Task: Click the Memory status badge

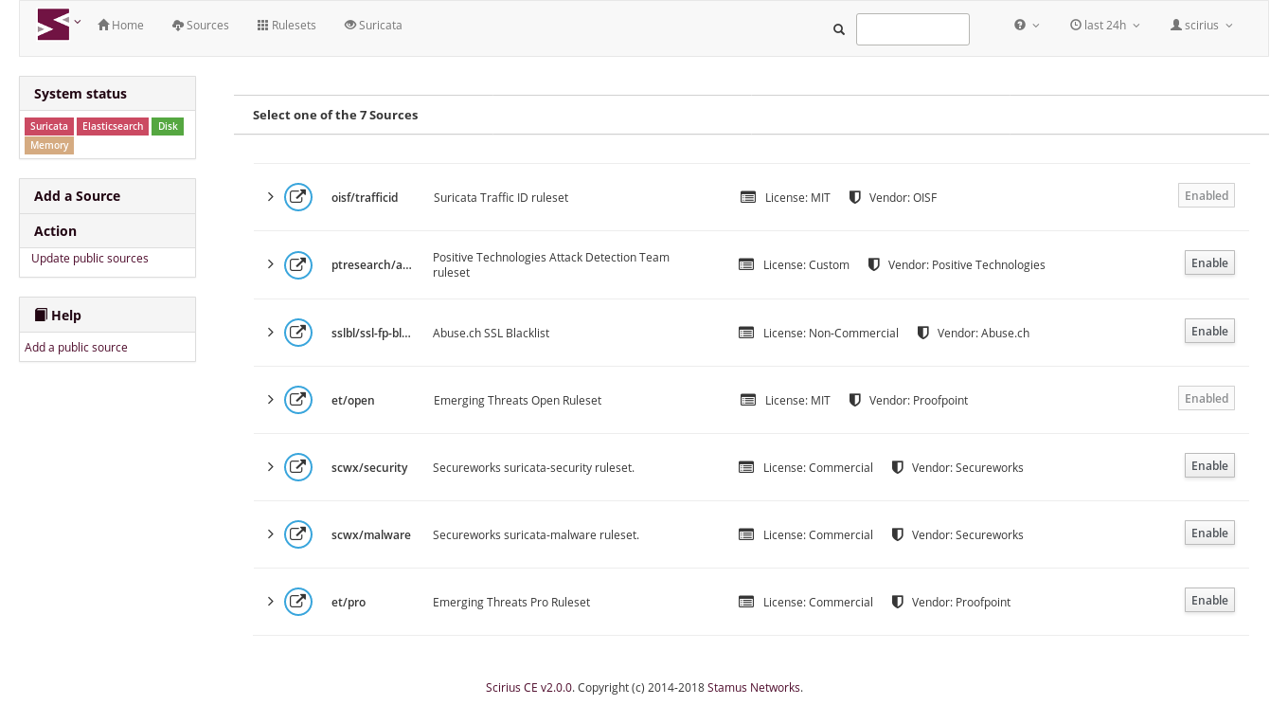Action: tap(49, 145)
